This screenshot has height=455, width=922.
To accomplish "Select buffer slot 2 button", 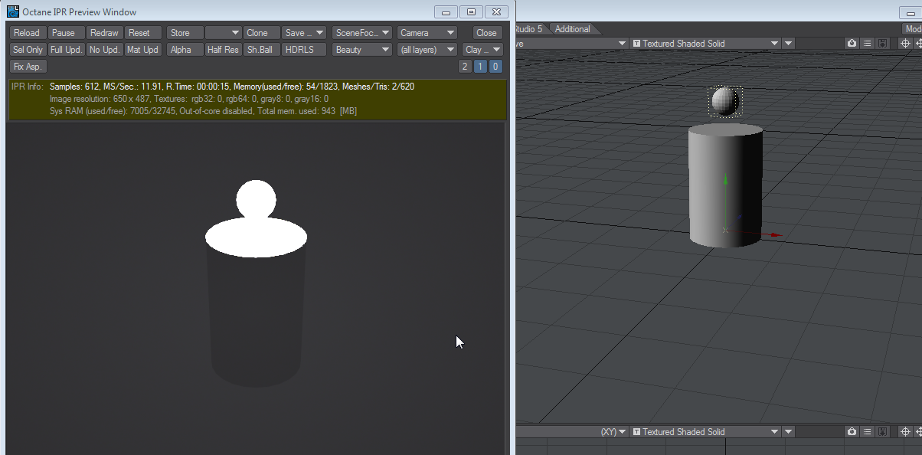I will click(x=465, y=67).
